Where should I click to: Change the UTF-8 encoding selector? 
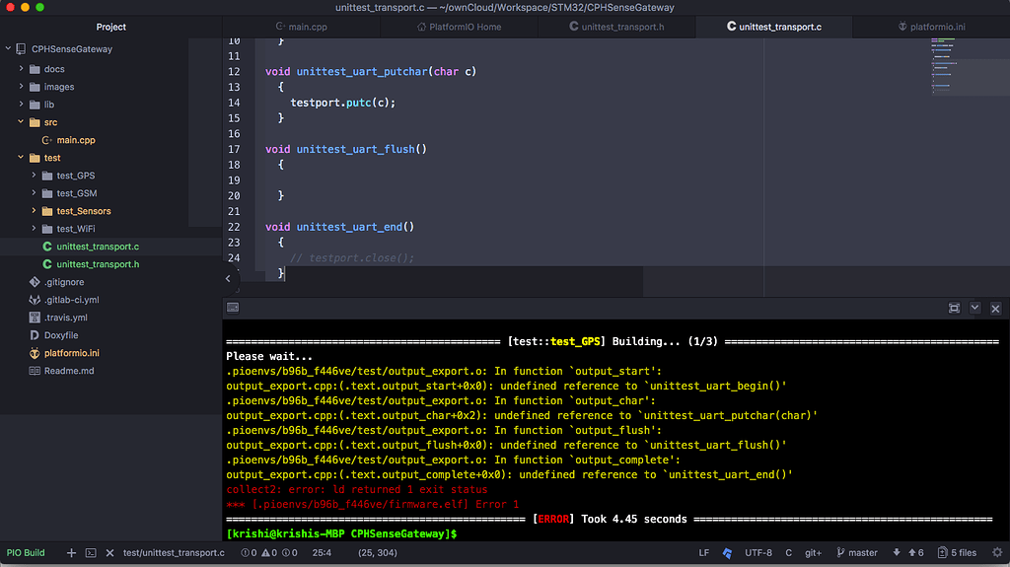coord(758,553)
